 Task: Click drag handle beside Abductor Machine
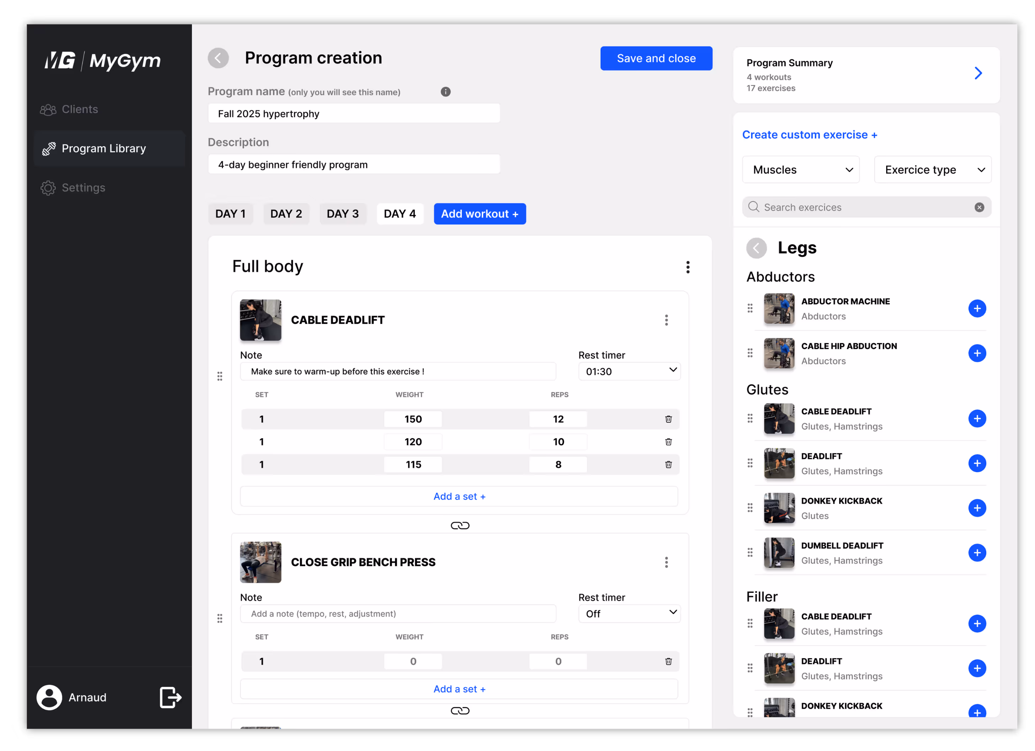pyautogui.click(x=750, y=309)
